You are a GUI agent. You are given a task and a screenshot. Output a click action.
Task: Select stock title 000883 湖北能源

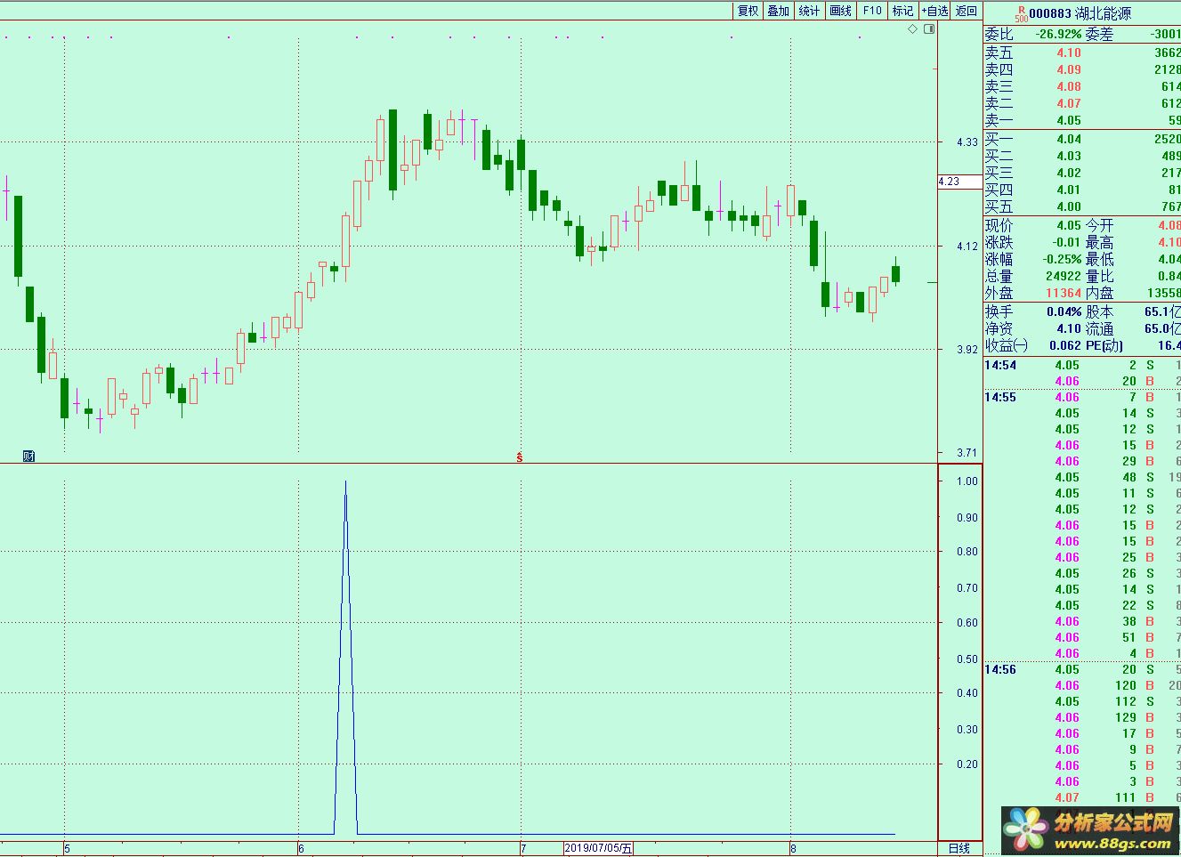coord(1080,13)
